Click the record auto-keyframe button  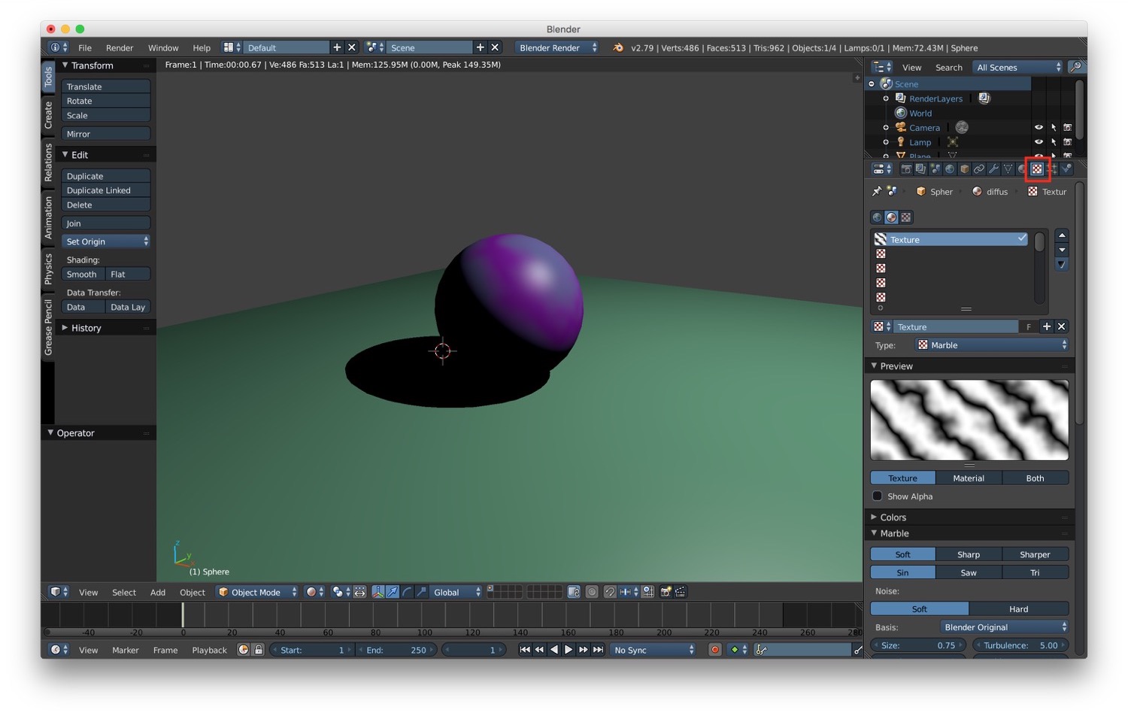tap(714, 650)
